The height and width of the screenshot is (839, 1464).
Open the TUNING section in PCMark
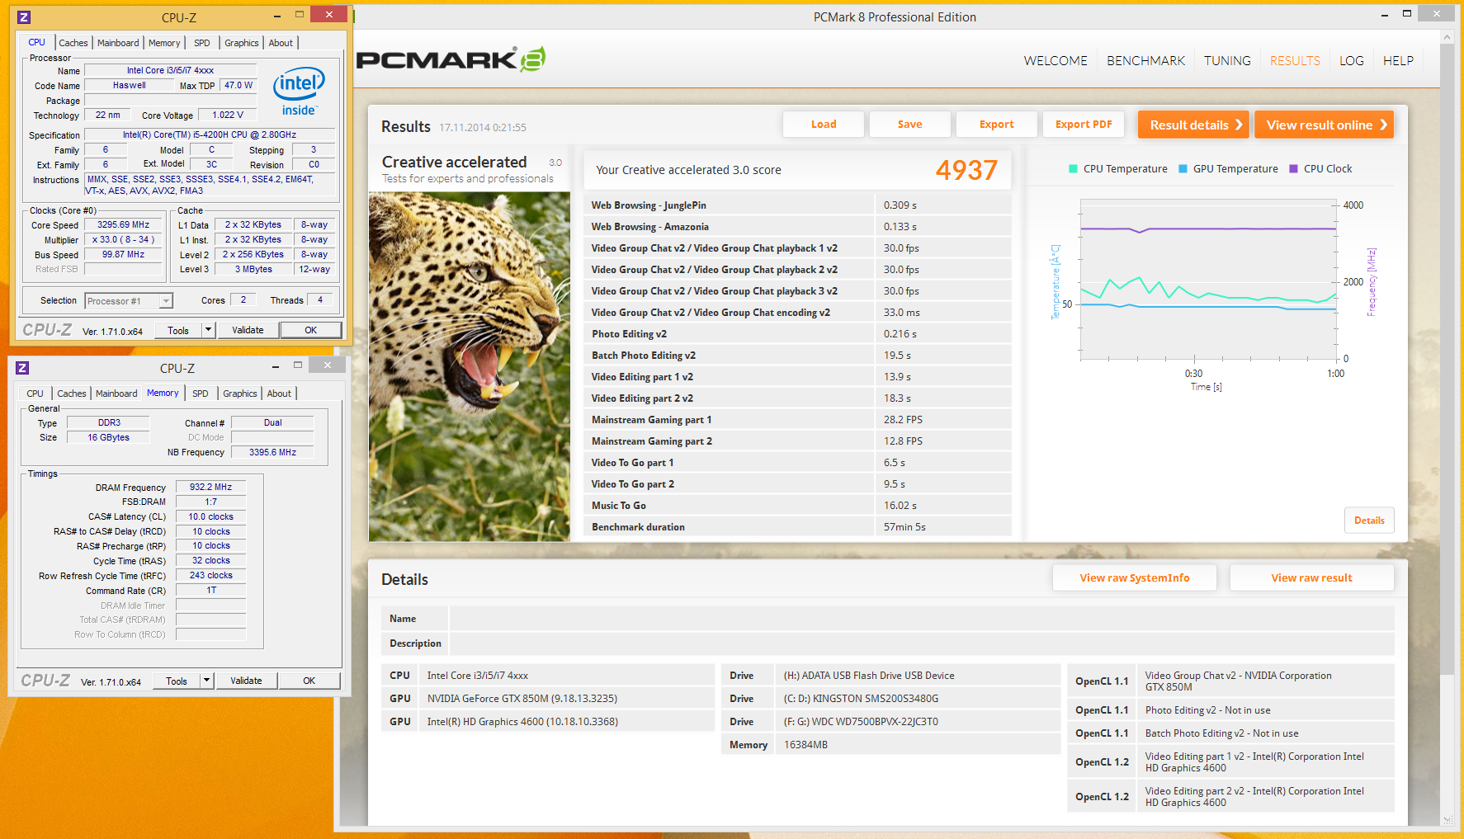tap(1227, 61)
